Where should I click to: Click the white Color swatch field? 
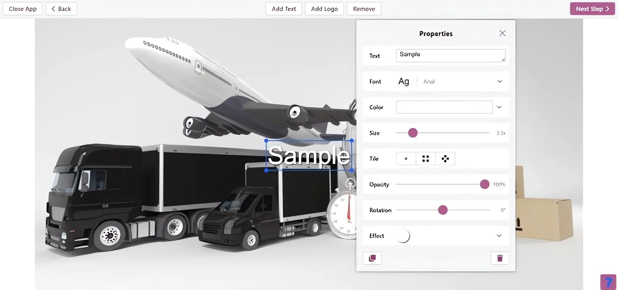click(444, 107)
